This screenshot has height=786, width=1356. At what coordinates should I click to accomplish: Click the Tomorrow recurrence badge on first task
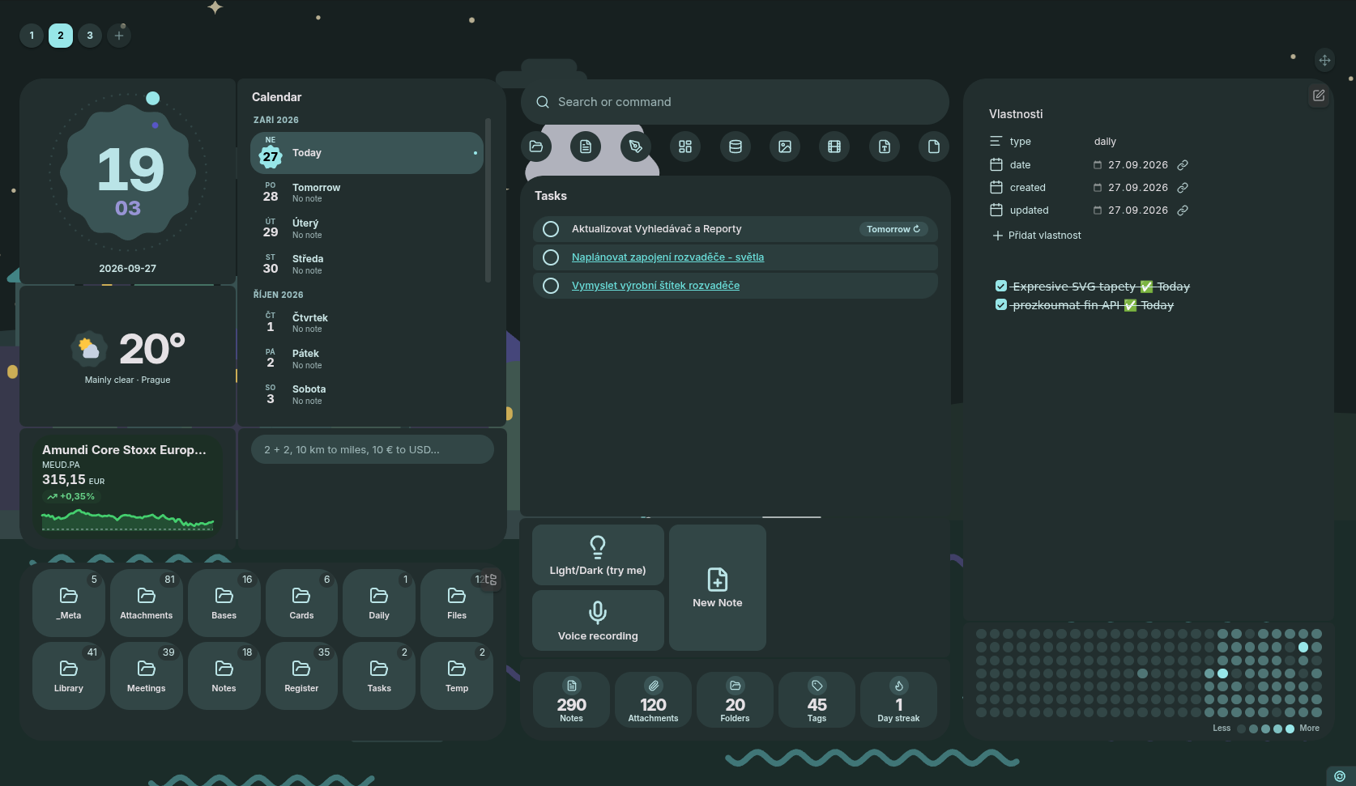click(x=893, y=229)
